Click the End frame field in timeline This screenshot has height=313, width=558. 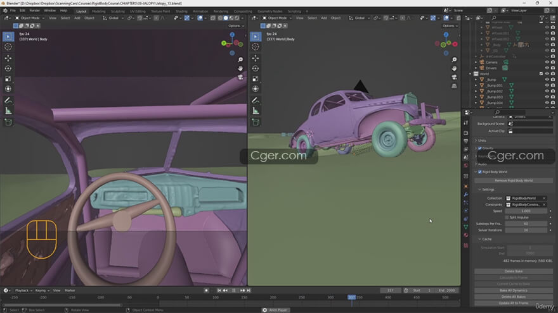(x=446, y=290)
